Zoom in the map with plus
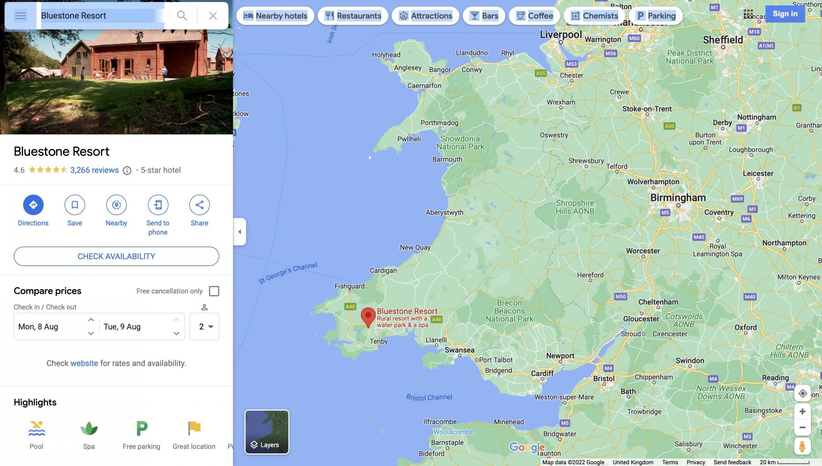 point(802,412)
